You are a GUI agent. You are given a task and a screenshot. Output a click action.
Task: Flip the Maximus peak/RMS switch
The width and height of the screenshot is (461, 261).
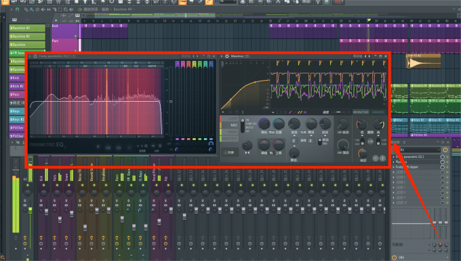[320, 142]
